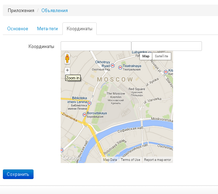Open Terms of Use map link

point(131,160)
